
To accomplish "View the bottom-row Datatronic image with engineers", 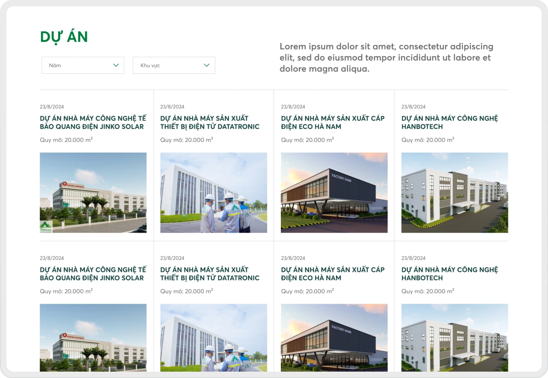I will (213, 337).
